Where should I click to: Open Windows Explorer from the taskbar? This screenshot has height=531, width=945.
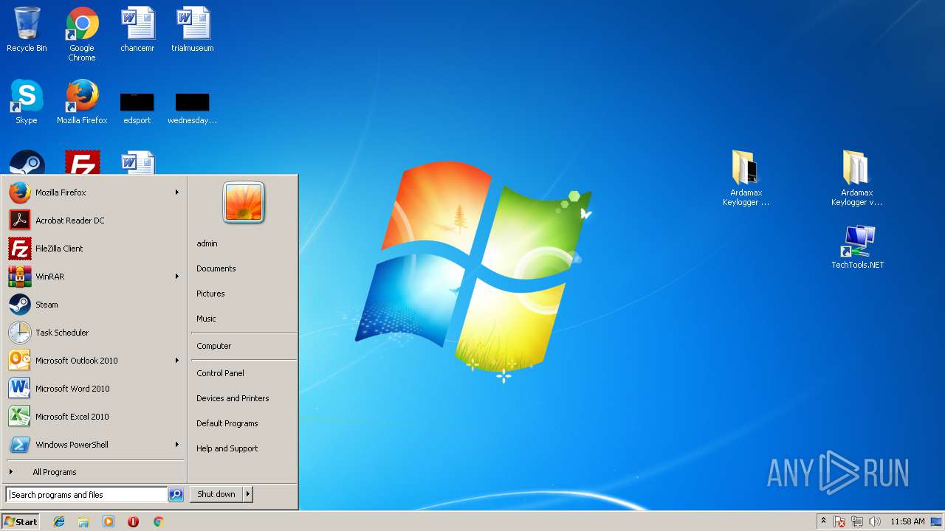(83, 521)
